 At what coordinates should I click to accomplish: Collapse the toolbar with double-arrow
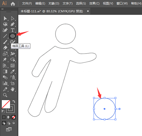pos(2,9)
